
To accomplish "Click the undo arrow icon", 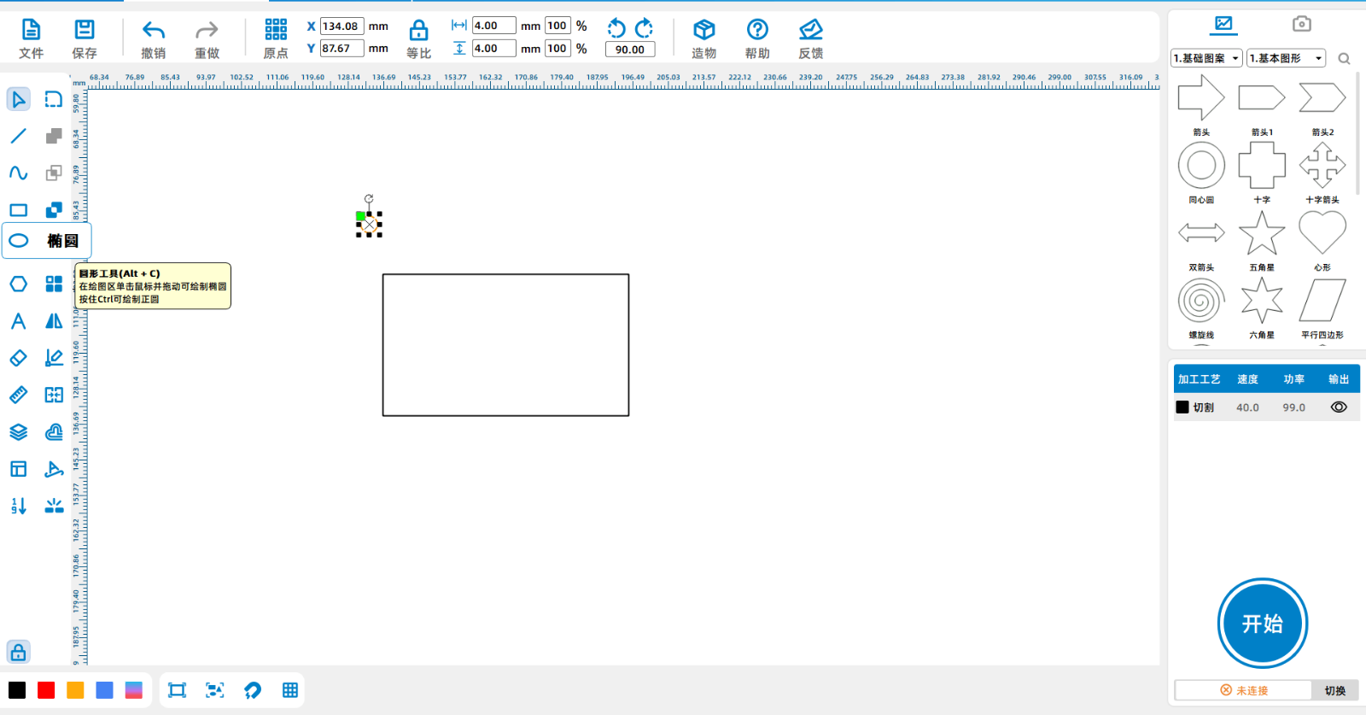I will pyautogui.click(x=154, y=31).
